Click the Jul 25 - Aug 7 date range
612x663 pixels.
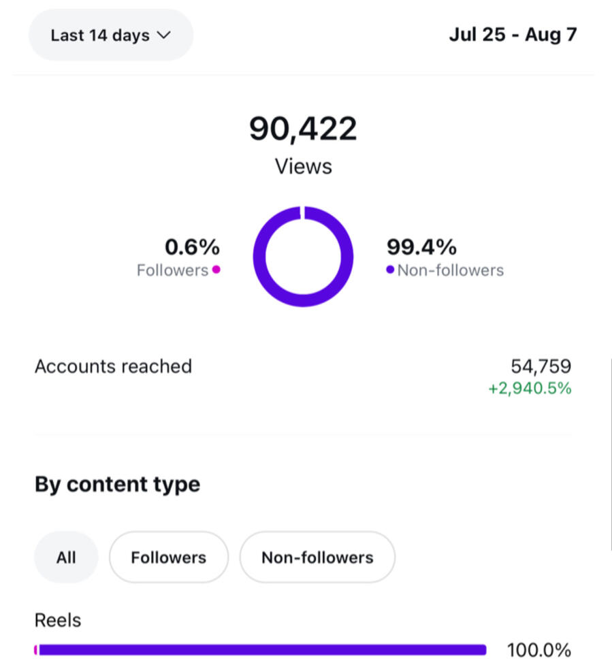(513, 35)
